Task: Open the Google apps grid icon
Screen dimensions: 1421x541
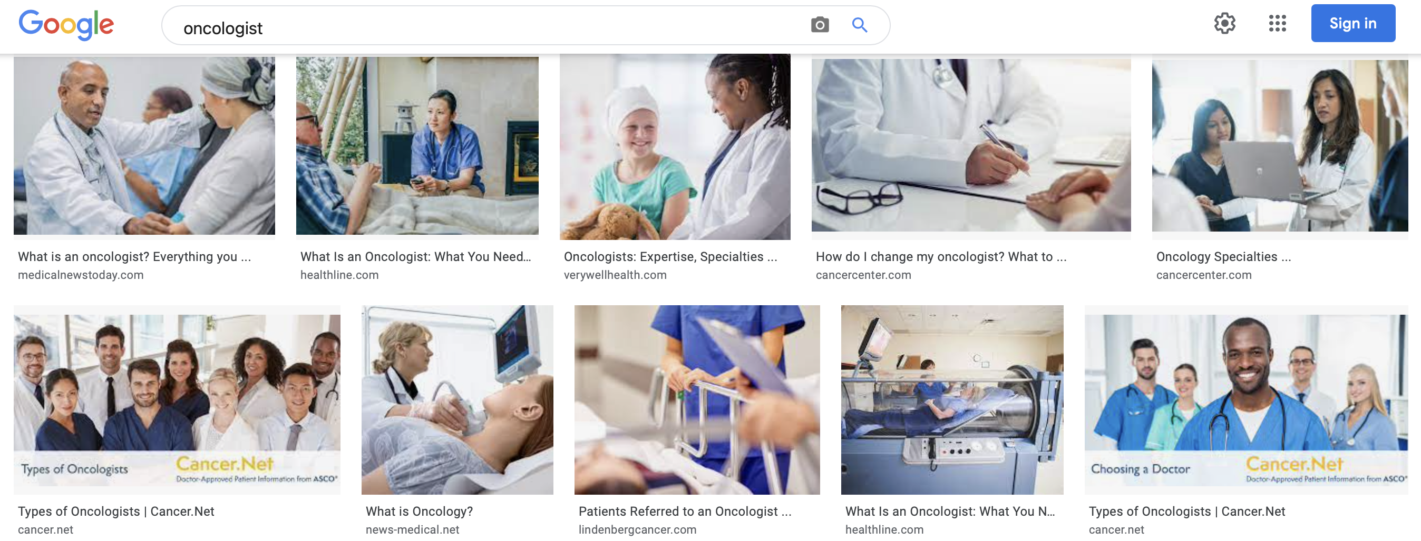Action: pyautogui.click(x=1277, y=23)
